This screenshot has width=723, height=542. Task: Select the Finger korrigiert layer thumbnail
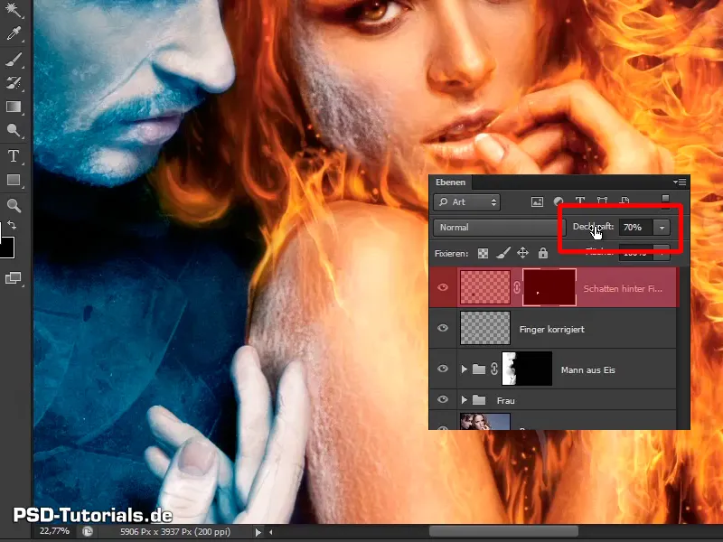(x=485, y=328)
